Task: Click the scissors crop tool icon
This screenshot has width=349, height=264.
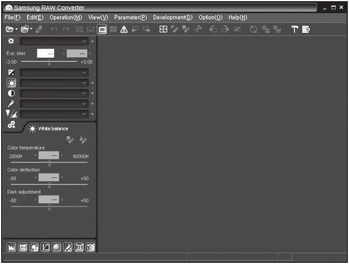Action: tap(198, 29)
